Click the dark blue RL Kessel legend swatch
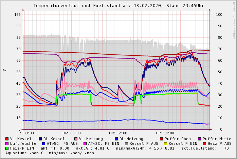This screenshot has height=159, width=237. [40, 139]
